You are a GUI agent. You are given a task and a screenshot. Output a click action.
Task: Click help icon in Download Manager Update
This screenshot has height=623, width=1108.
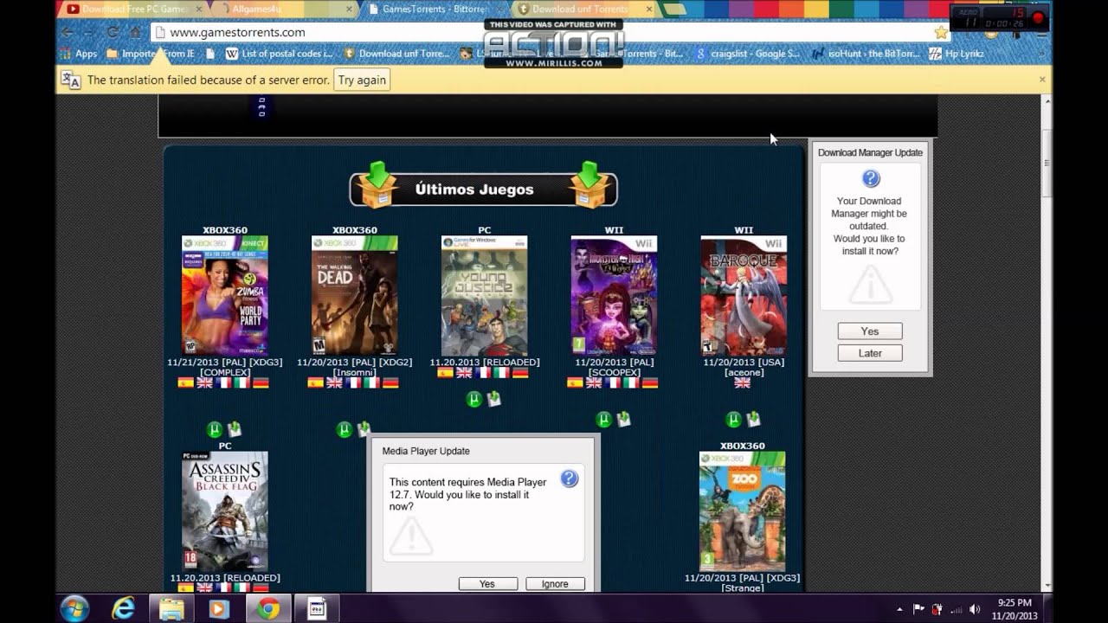[871, 178]
